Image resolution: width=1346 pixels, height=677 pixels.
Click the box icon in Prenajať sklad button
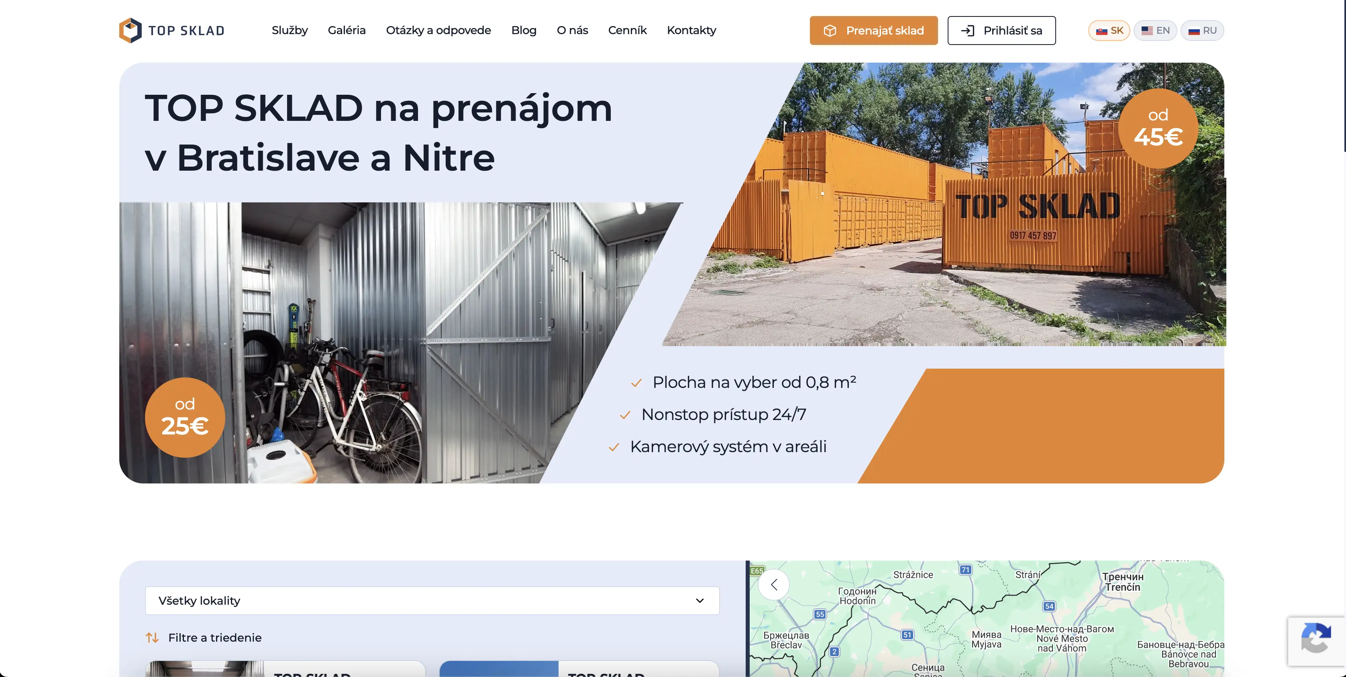(x=830, y=31)
